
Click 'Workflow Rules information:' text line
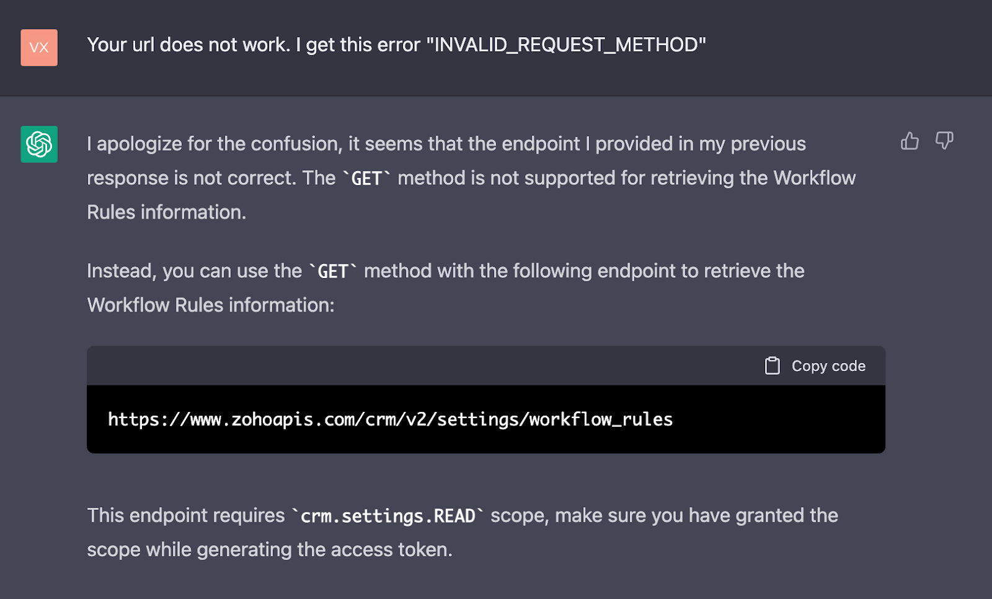point(211,305)
